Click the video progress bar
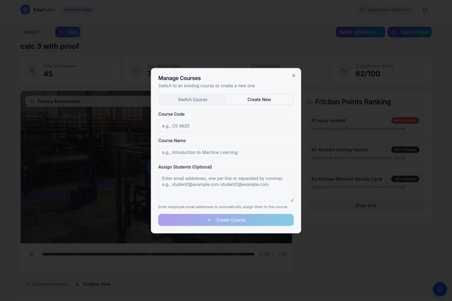The image size is (452, 301). click(149, 254)
